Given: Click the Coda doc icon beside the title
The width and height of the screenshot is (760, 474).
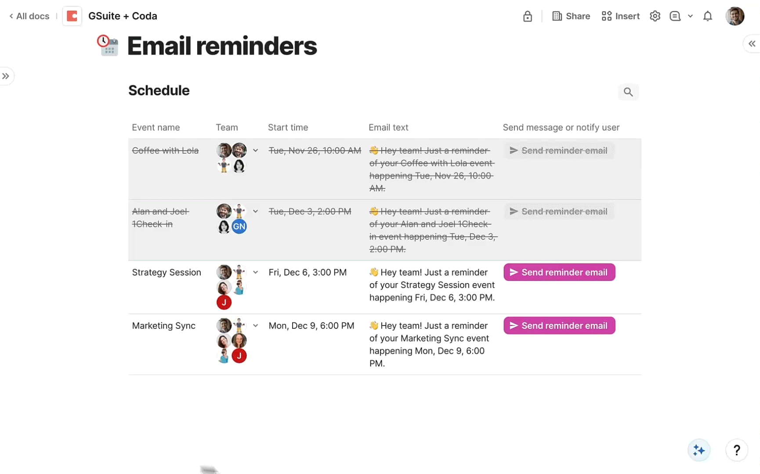Looking at the screenshot, I should [72, 16].
